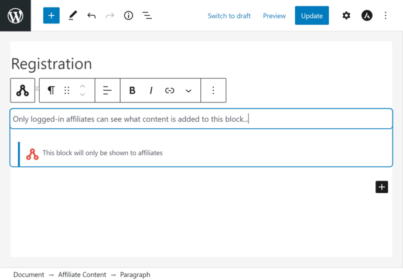
Task: Click into the affiliates paragraph text
Action: click(201, 119)
